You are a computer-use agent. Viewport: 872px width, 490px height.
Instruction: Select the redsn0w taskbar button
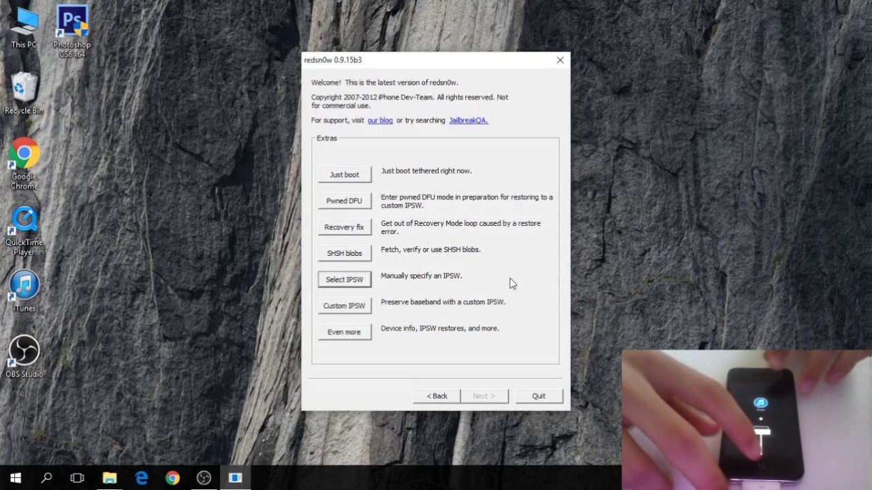click(235, 478)
